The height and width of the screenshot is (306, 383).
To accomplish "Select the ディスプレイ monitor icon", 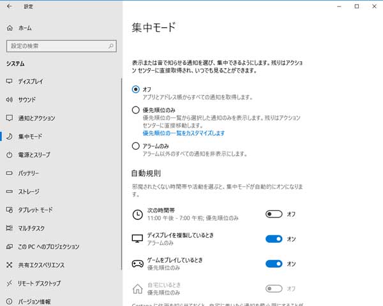I will click(x=10, y=81).
